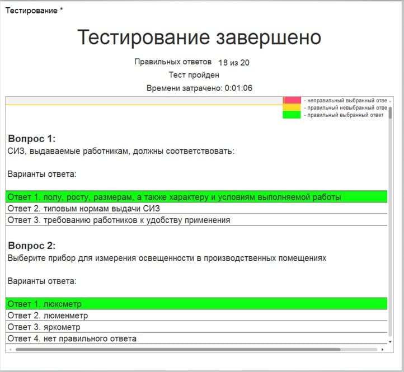Click the 'неправильный выбранный' legend label
404x372 pixels.
pos(347,101)
